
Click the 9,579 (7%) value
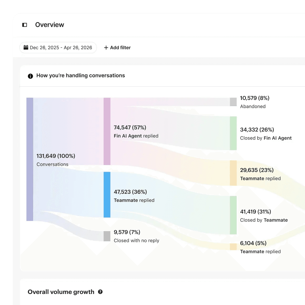pos(127,232)
